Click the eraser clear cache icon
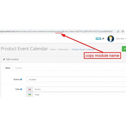This screenshot has width=126, height=126. click(103, 39)
